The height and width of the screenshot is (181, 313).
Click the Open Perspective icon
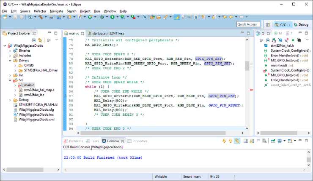267,25
